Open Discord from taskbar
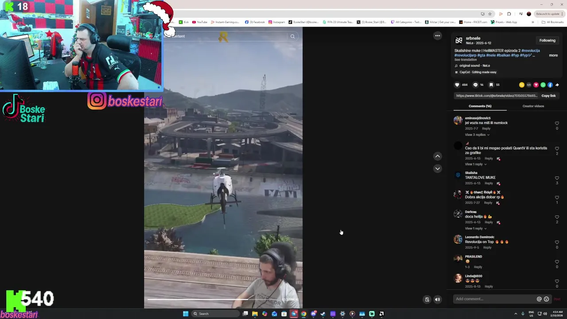The width and height of the screenshot is (567, 319). 314,314
